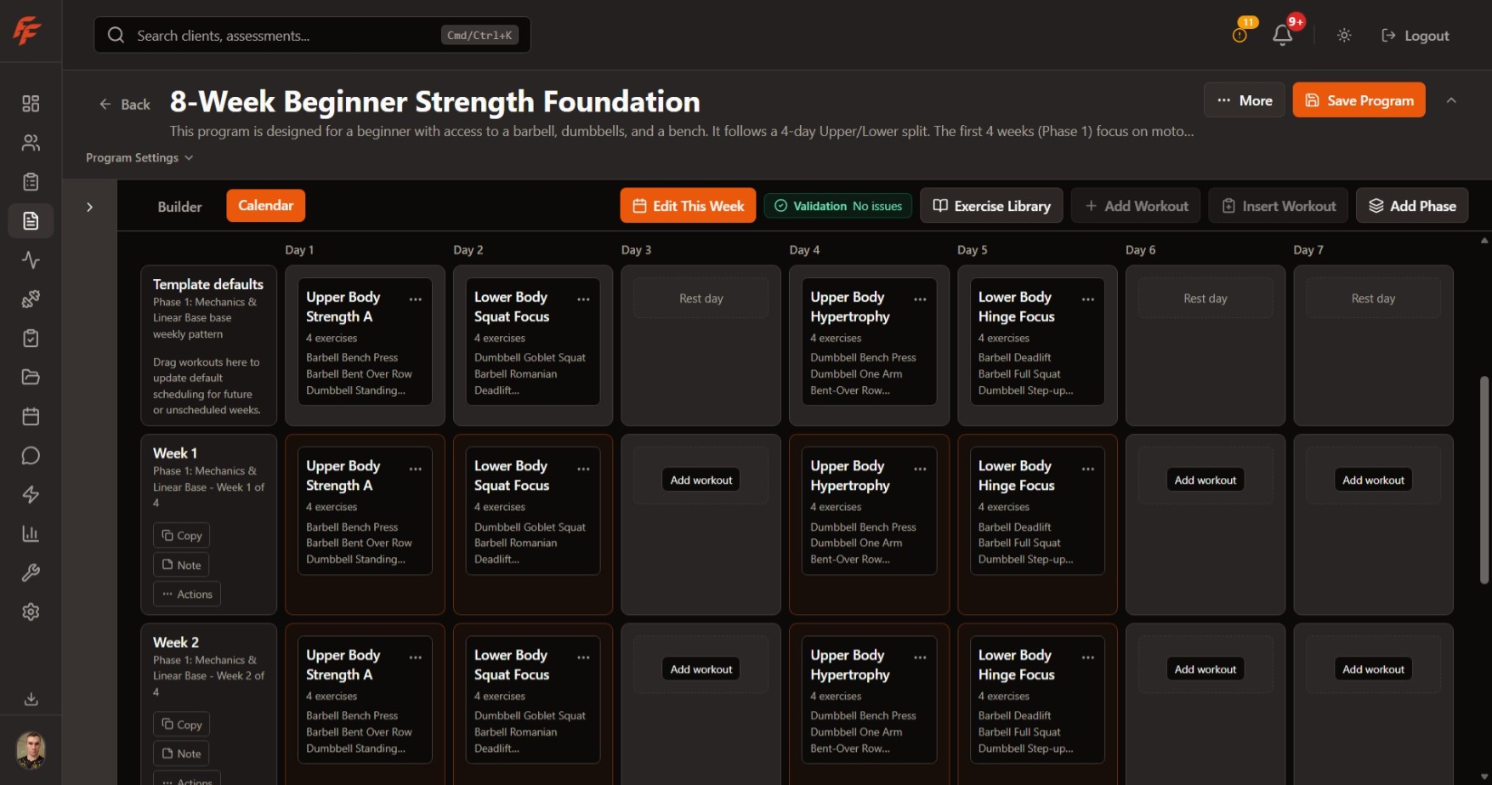Select Builder view mode
Viewport: 1492px width, 785px height.
tap(179, 206)
